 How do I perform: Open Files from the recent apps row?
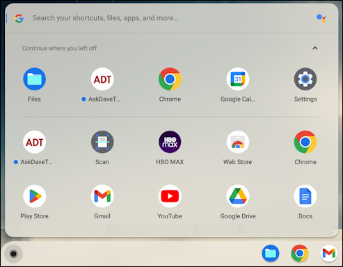(34, 79)
